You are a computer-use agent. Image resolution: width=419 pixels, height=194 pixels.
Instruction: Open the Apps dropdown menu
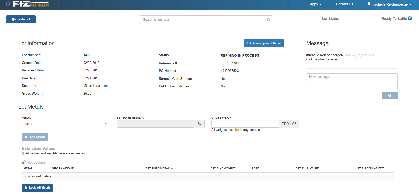click(316, 4)
